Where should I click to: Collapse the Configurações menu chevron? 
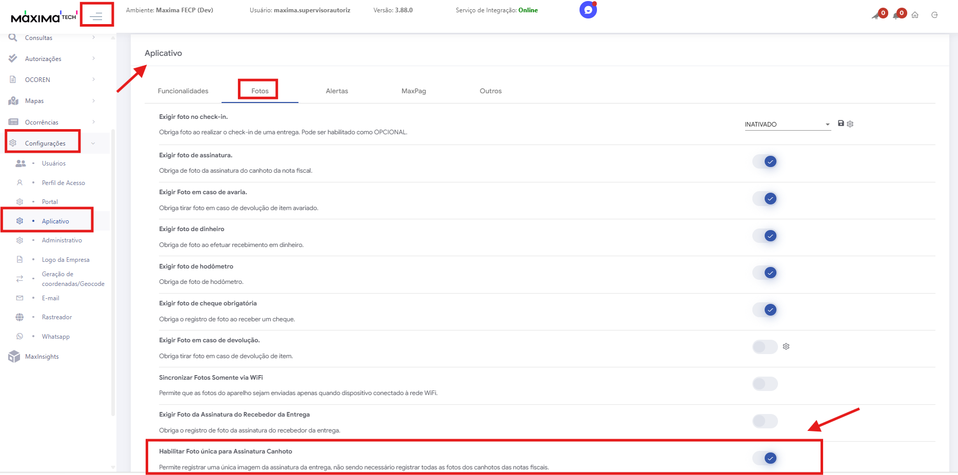tap(93, 143)
